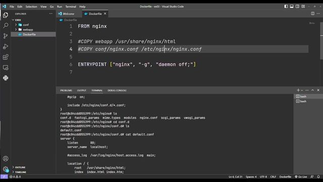Screen dimensions: 323x182
Task: Click ENTRYPOINT line in editor
Action: tap(137, 64)
